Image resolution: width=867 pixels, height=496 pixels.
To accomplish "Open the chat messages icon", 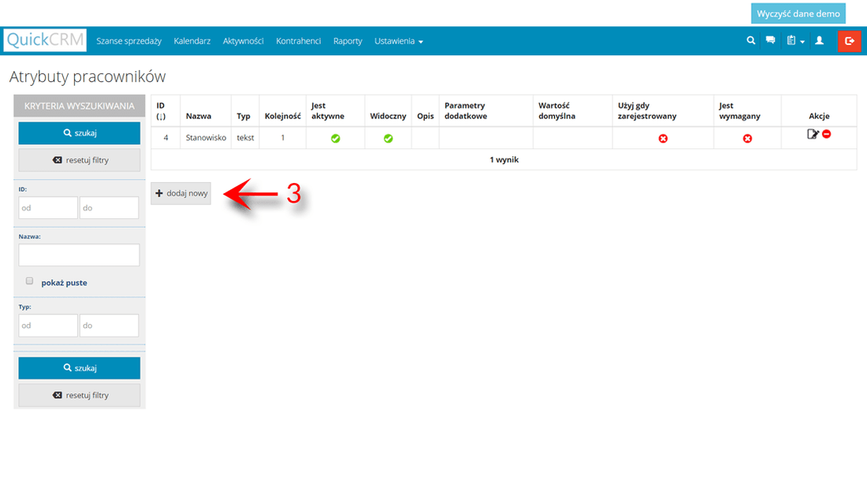I will click(770, 41).
